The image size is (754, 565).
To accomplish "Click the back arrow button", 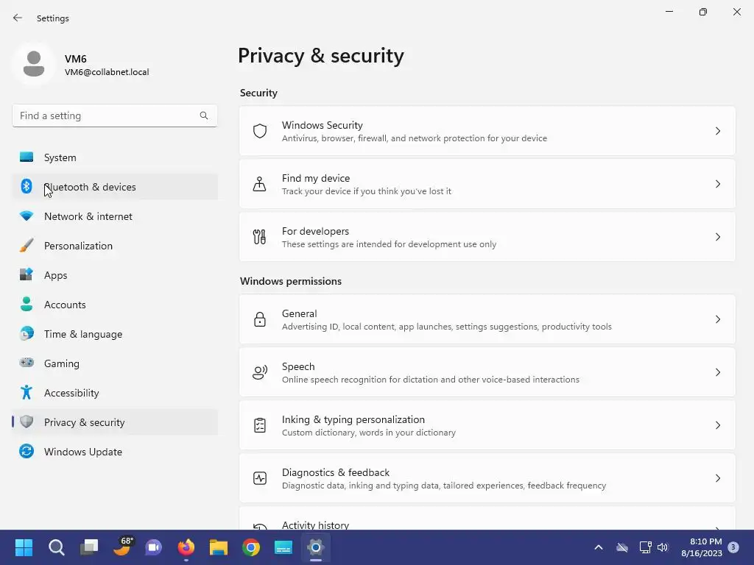I will pos(18,18).
